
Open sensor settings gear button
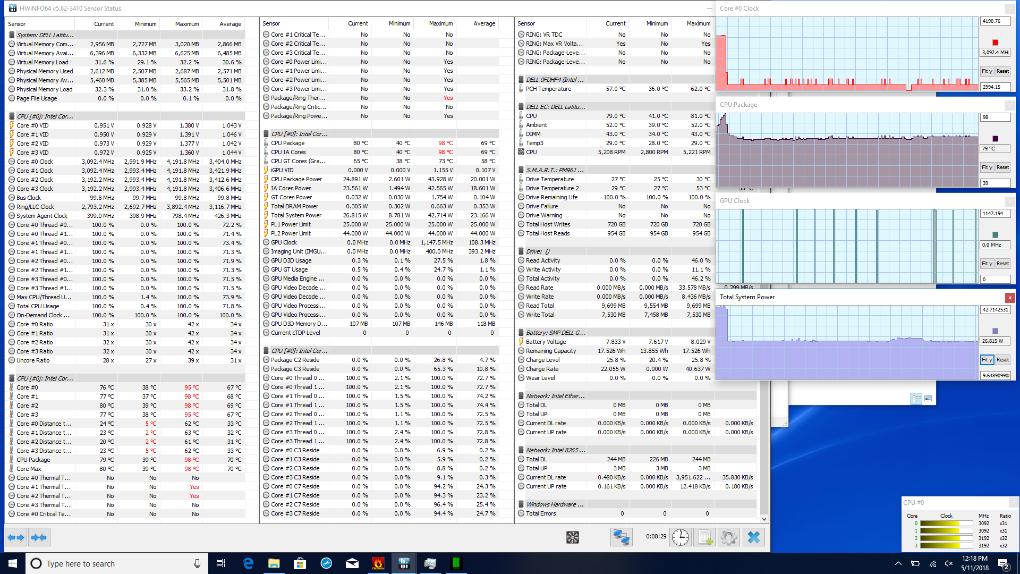(729, 537)
